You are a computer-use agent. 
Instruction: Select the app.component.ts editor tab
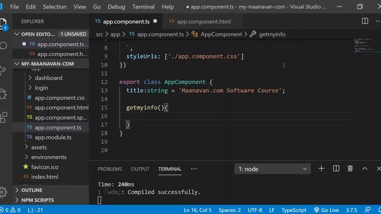[126, 21]
